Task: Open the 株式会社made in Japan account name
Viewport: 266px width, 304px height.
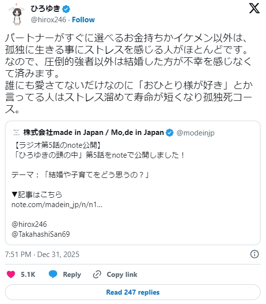Action: click(x=94, y=132)
